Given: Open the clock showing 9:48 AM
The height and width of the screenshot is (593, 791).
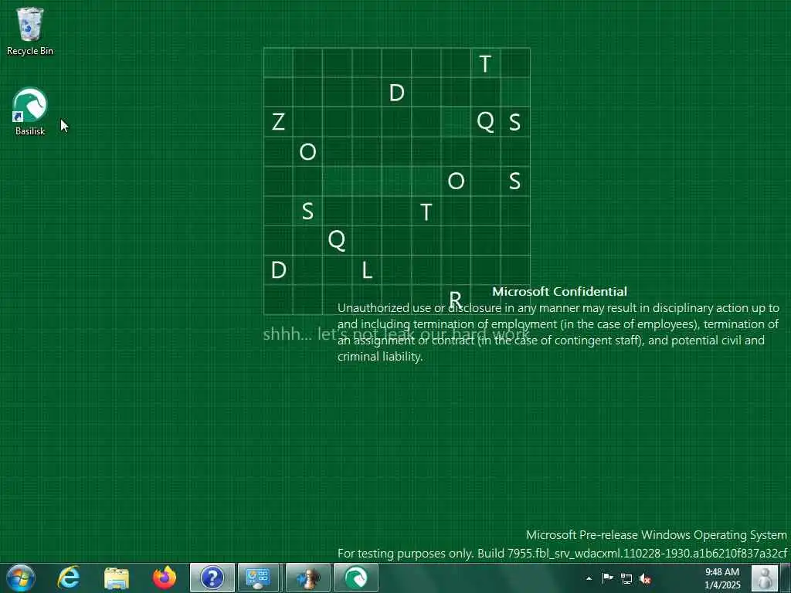Looking at the screenshot, I should click(722, 578).
